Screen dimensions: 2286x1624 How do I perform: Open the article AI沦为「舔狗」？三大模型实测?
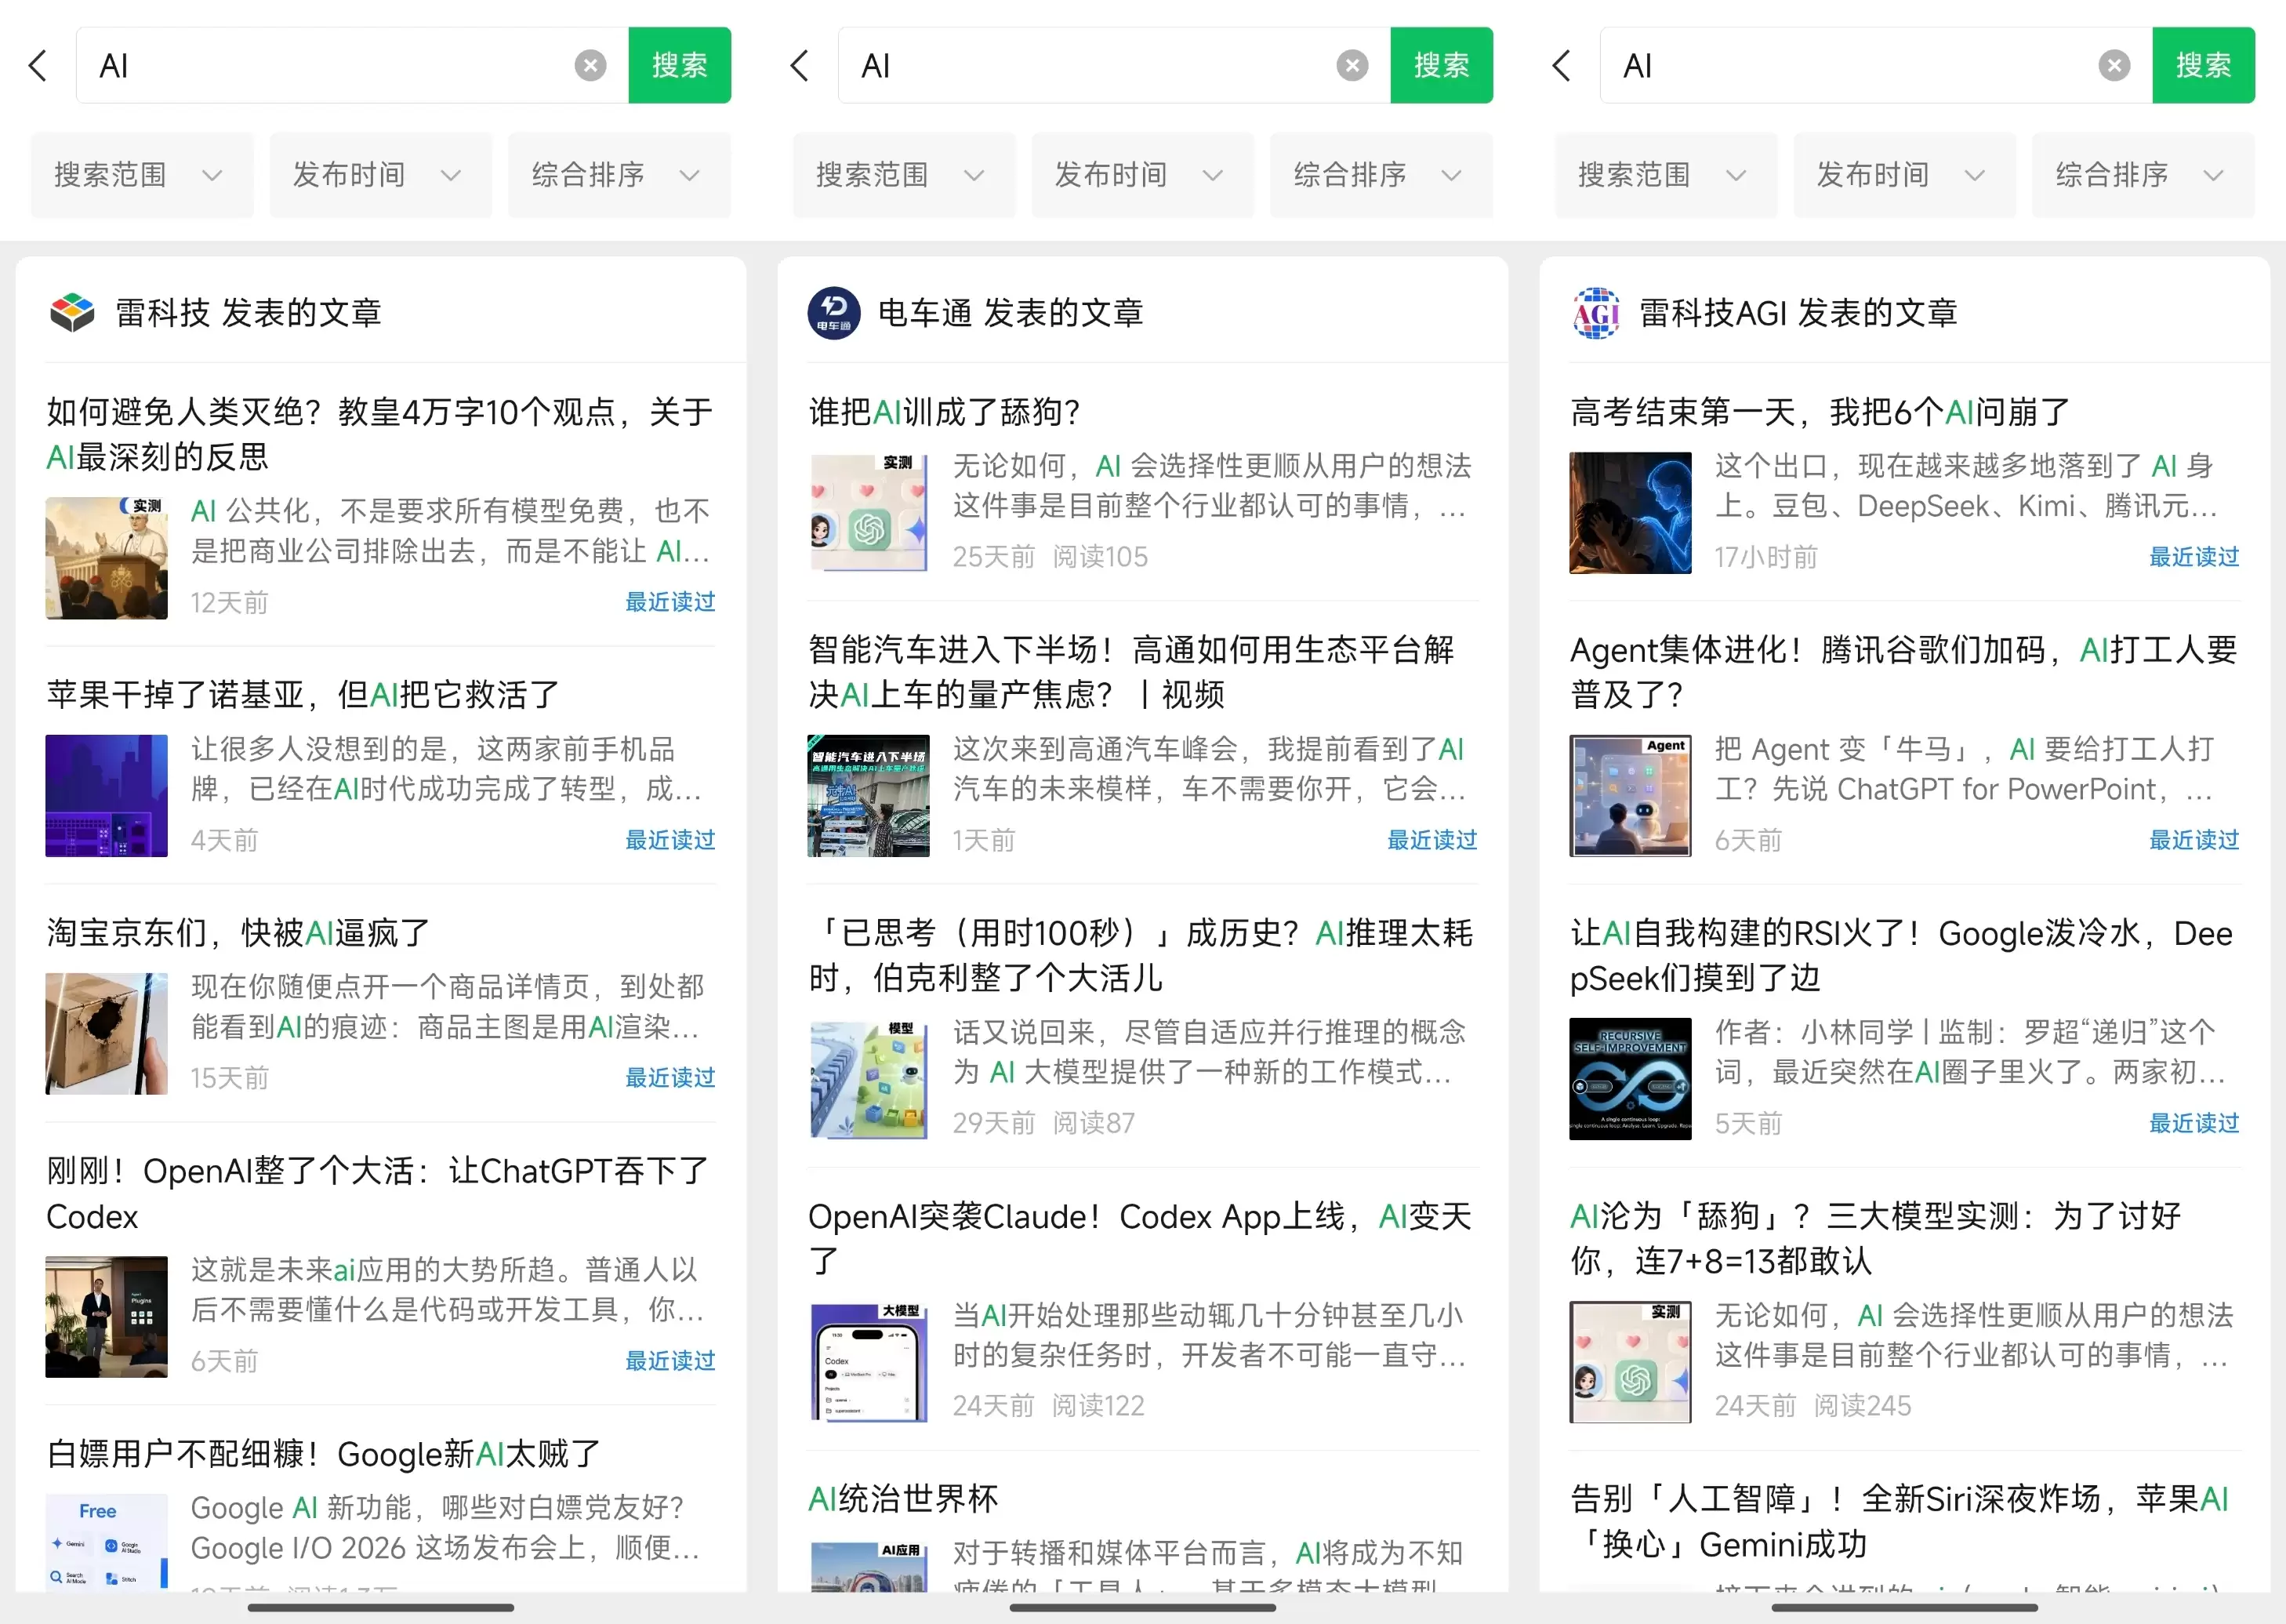coord(1876,1238)
